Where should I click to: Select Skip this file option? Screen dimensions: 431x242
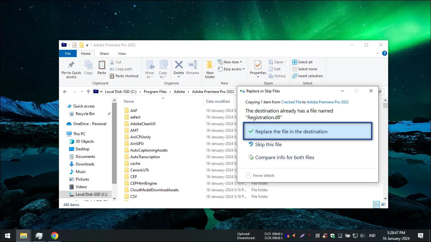(x=268, y=144)
